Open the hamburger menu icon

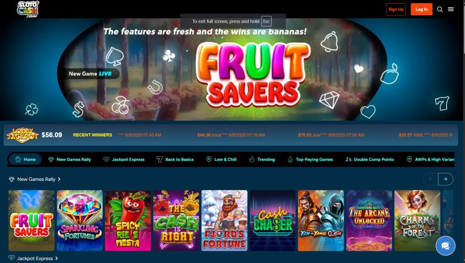451,9
